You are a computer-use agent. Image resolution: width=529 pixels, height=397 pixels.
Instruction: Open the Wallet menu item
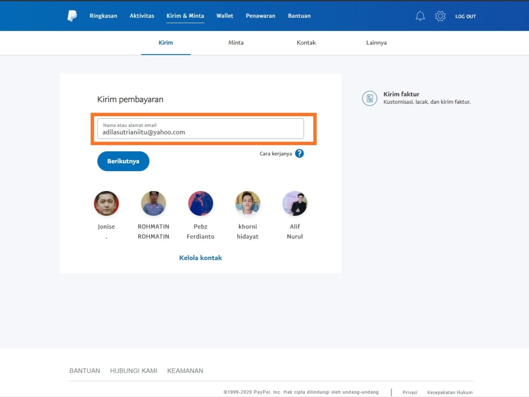click(x=224, y=16)
